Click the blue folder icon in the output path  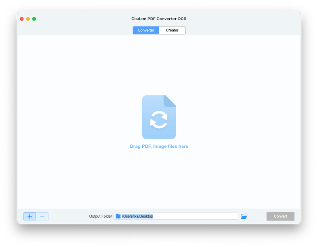click(118, 216)
